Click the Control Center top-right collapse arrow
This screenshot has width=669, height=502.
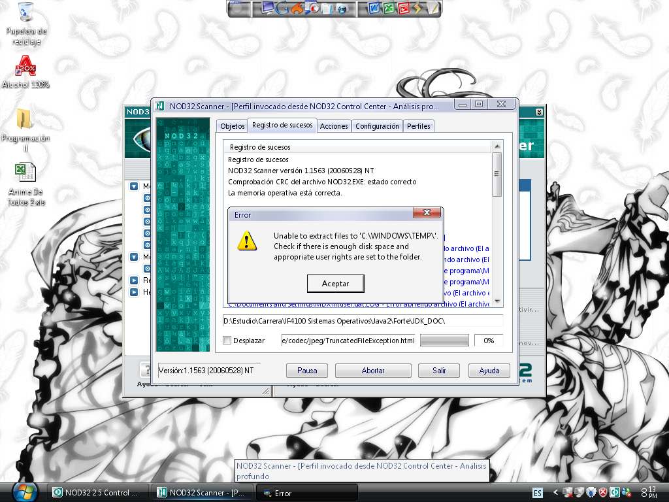pos(539,112)
